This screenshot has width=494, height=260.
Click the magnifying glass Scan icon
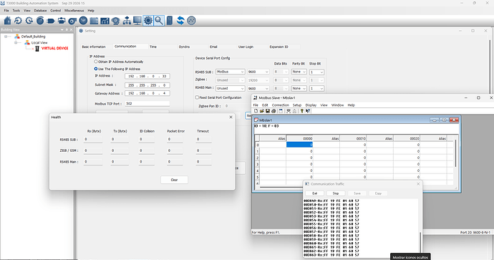click(x=159, y=21)
